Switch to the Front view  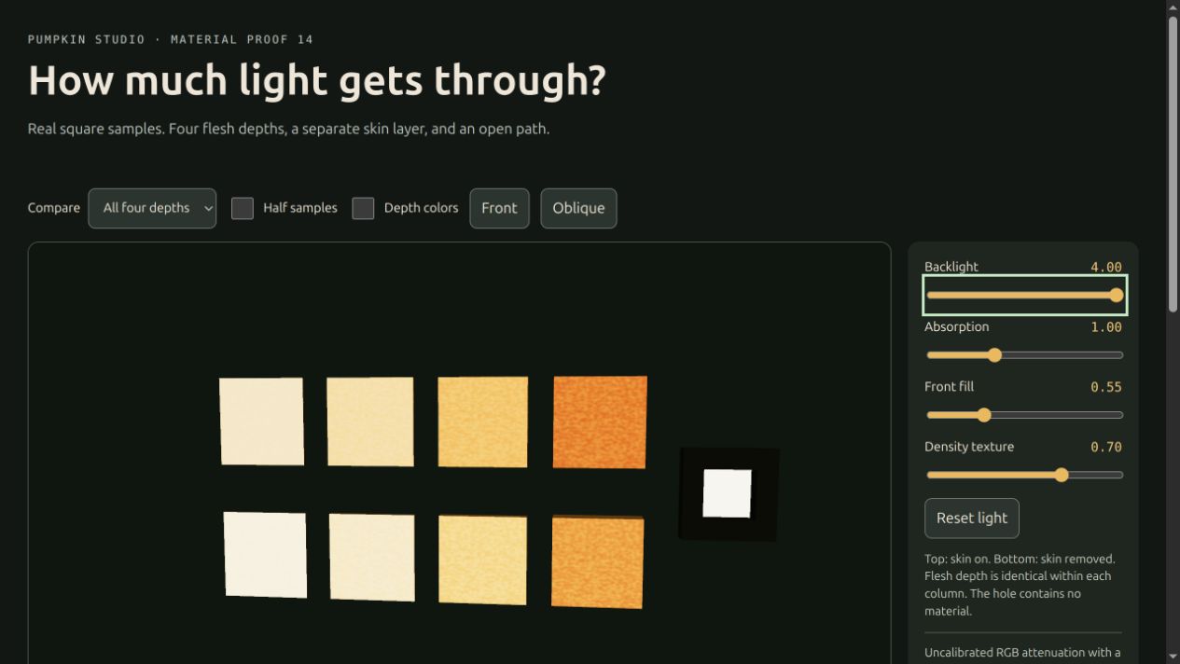coord(499,208)
